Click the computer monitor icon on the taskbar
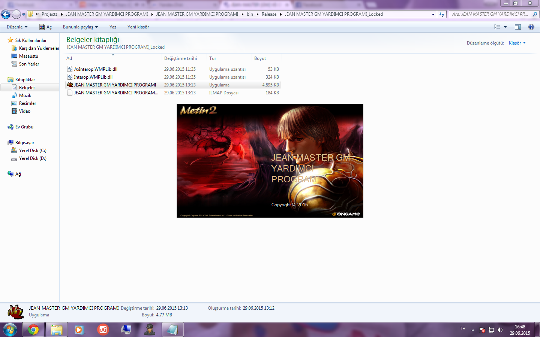The image size is (540, 337). tap(126, 330)
